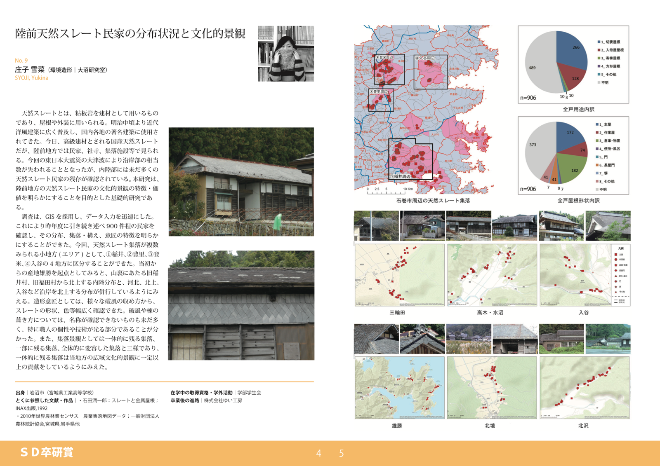Click the map caption 雄勝

pos(397,426)
